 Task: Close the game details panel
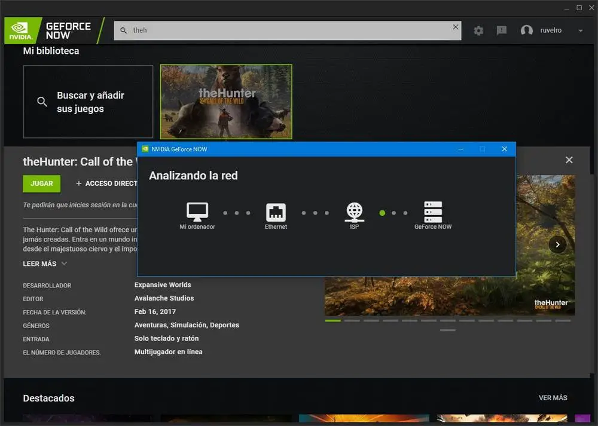click(x=569, y=160)
